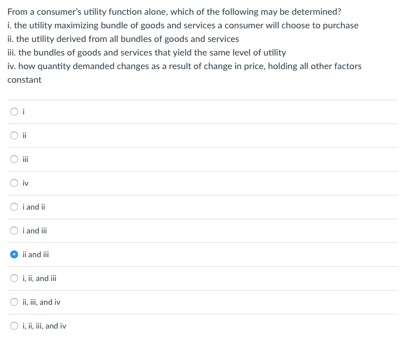Click the question prompt about consumer's utility function
This screenshot has height=345, width=405.
coord(174,12)
